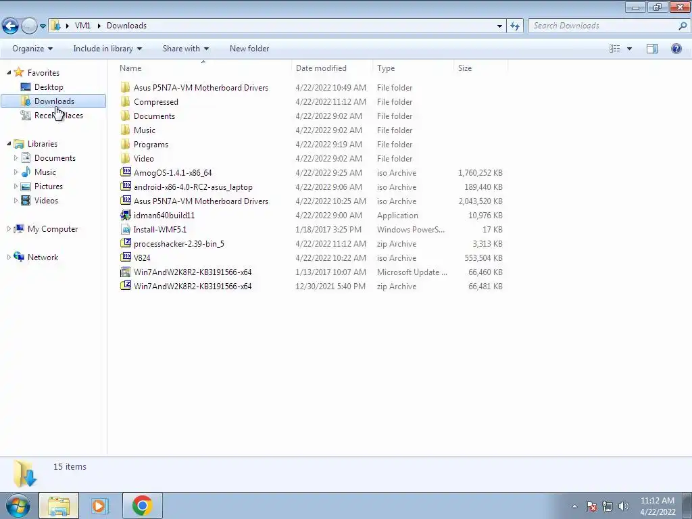Select android-x86-4.0-RC2-asus_laptop iso icon
Viewport: 692px width, 519px height.
pyautogui.click(x=126, y=187)
